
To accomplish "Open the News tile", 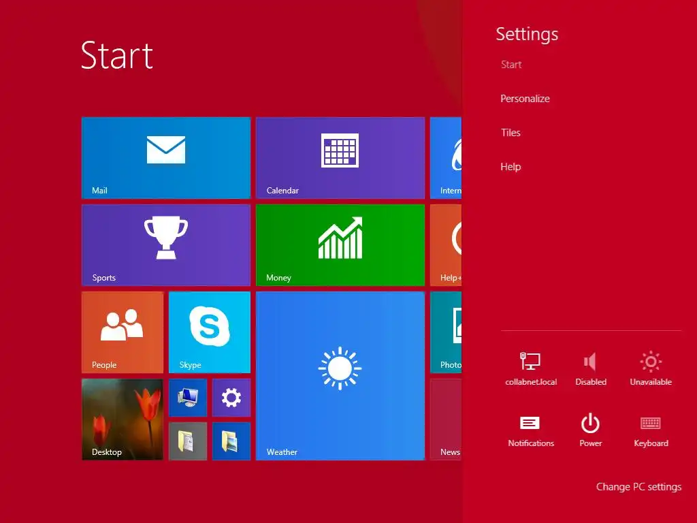I will point(446,419).
